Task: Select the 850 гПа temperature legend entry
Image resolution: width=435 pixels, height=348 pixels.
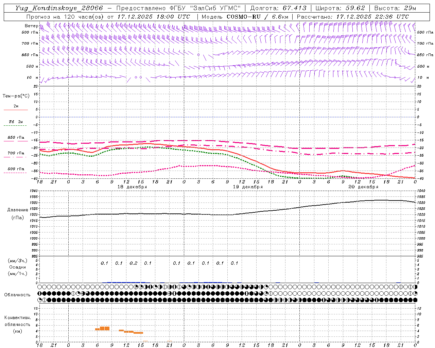Action: pos(16,138)
